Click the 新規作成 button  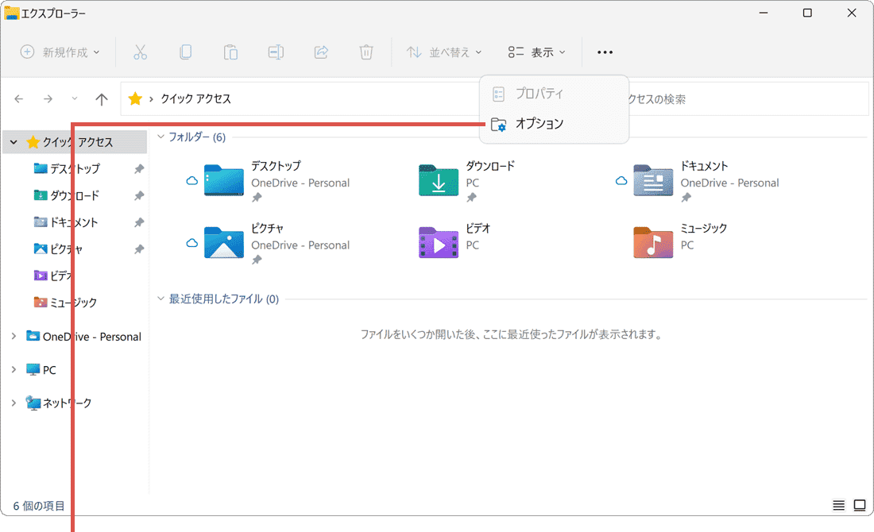(60, 52)
